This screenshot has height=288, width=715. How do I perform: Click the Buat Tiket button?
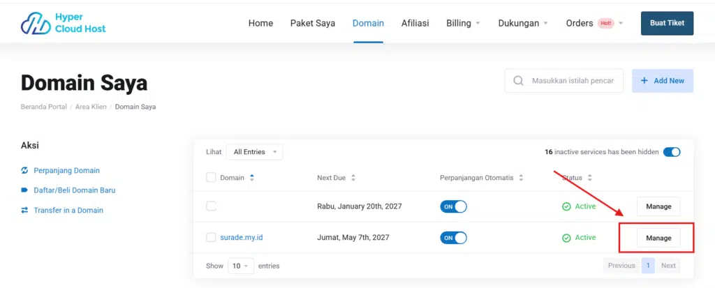click(x=667, y=23)
